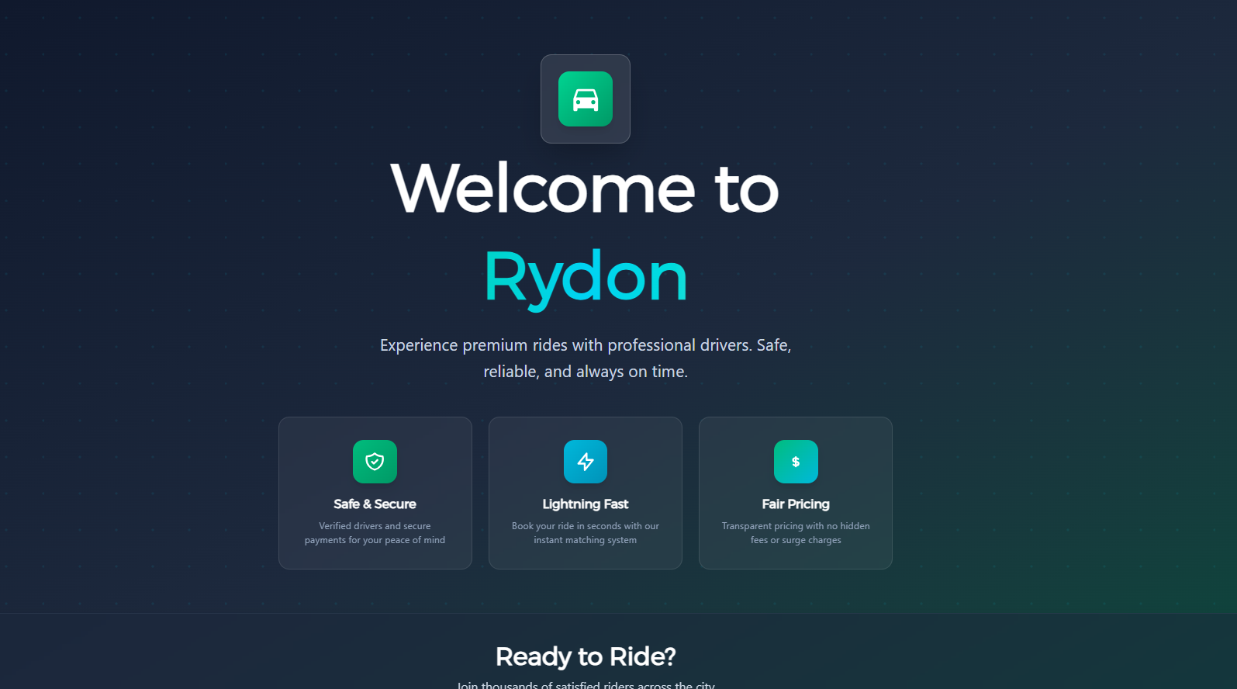Click the 'Transparent pricing' description text
Image resolution: width=1237 pixels, height=689 pixels.
pyautogui.click(x=796, y=533)
